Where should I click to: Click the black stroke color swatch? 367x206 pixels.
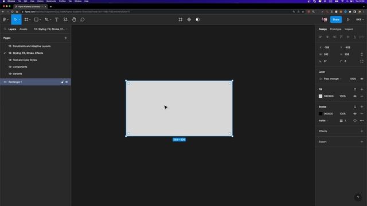[x=321, y=114]
